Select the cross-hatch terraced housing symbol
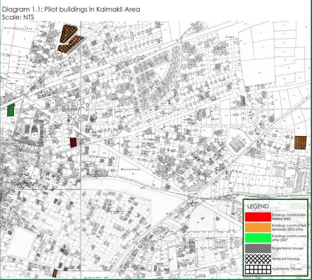Viewport: 312px width, 280px height. pos(258,259)
